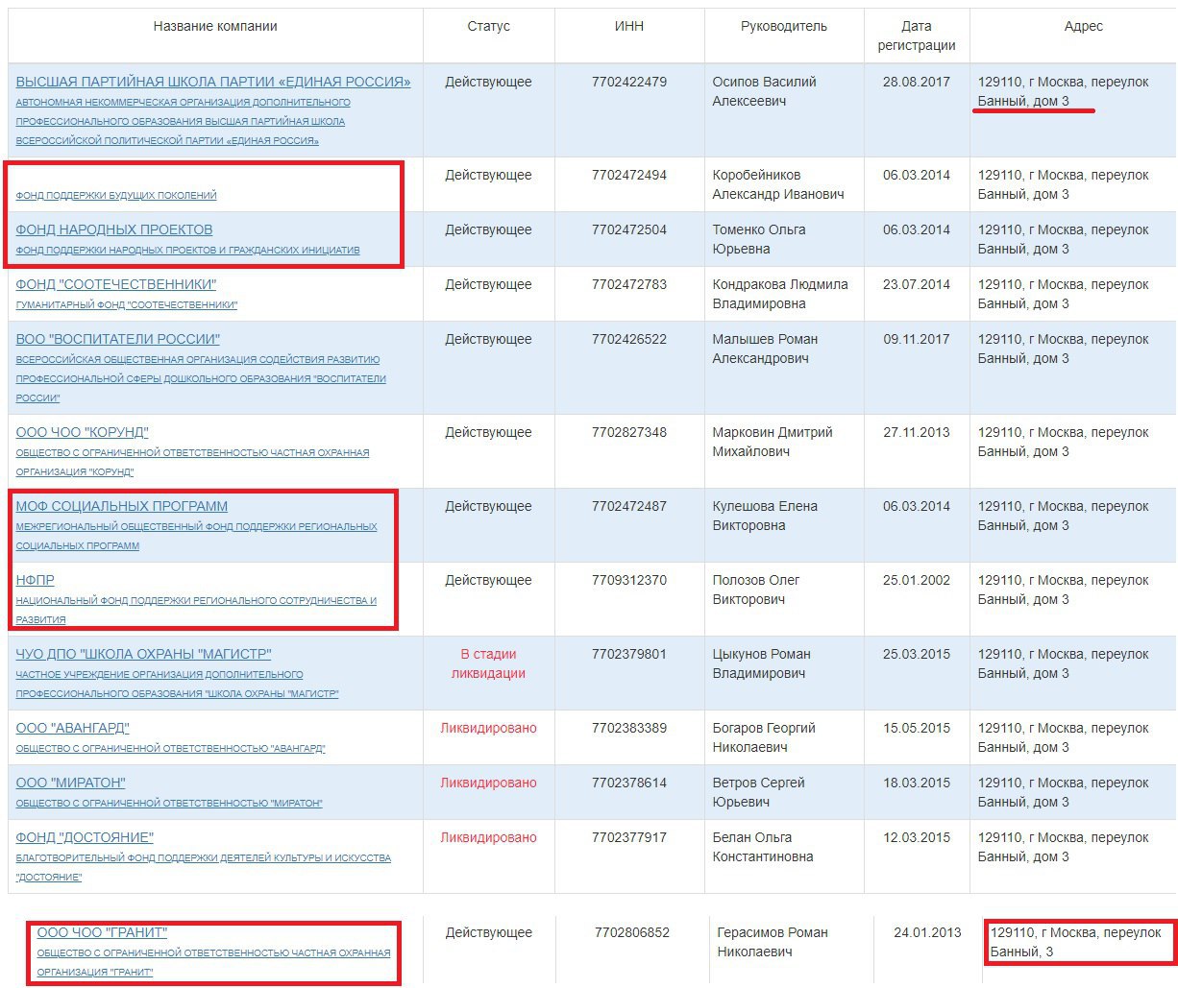Click registration date 25.03.2015
Screen dimensions: 1178x988
[x=917, y=654]
